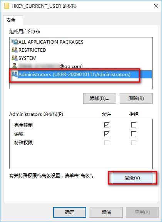Image resolution: width=162 pixels, height=222 pixels.
Task: Click the 删除(R) button
Action: 136,98
